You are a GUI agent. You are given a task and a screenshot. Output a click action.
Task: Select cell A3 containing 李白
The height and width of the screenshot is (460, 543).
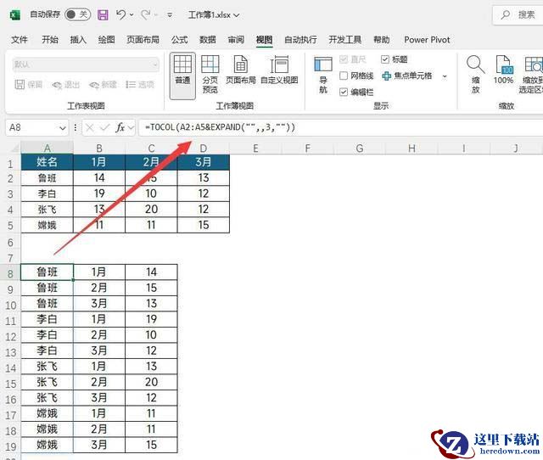48,194
